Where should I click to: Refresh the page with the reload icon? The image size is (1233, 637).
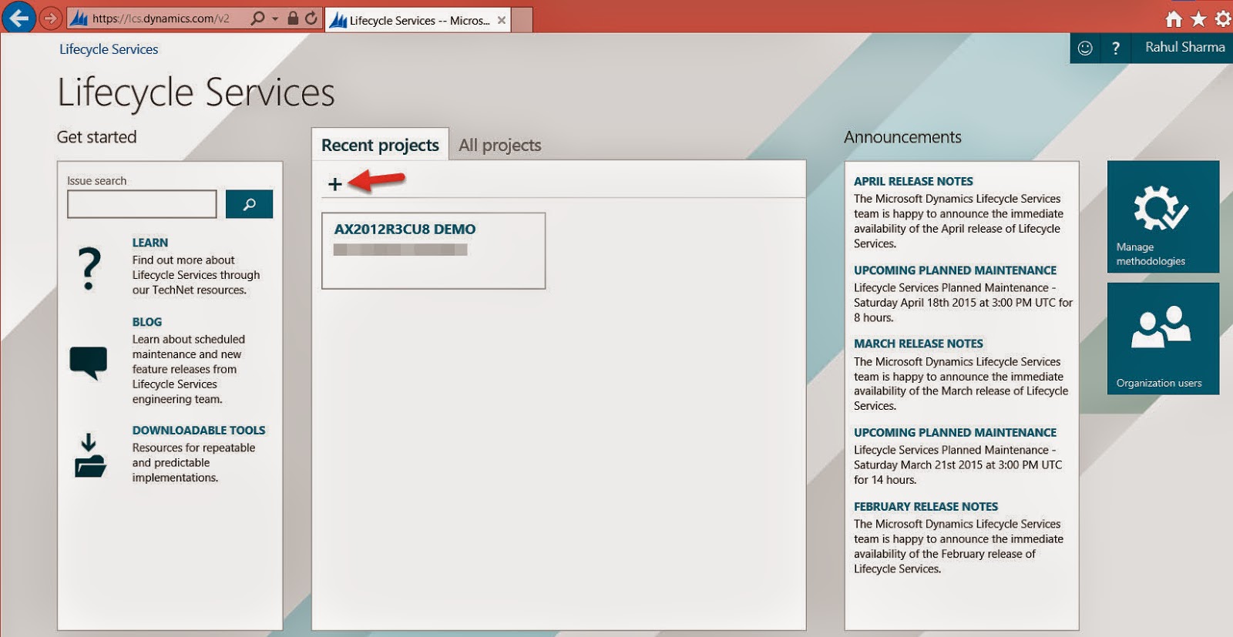pos(311,18)
